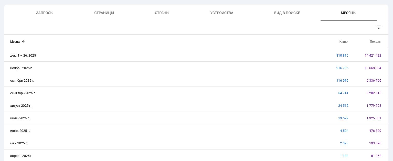This screenshot has width=393, height=161.
Task: Click the июль 2025 г. row
Action: [20, 118]
